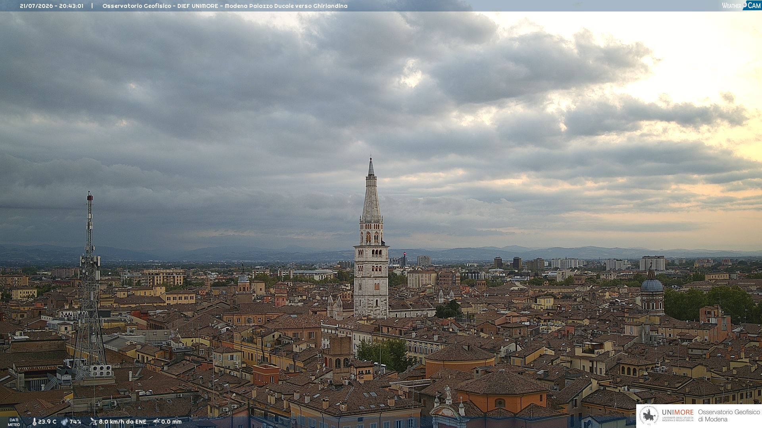Click the UNIMORE university seal logo
Screen dimensions: 762x428
(649, 415)
